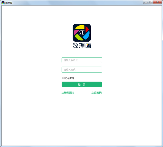Click the 数理画 title text in title bar
The width and height of the screenshot is (163, 147).
[9, 3]
